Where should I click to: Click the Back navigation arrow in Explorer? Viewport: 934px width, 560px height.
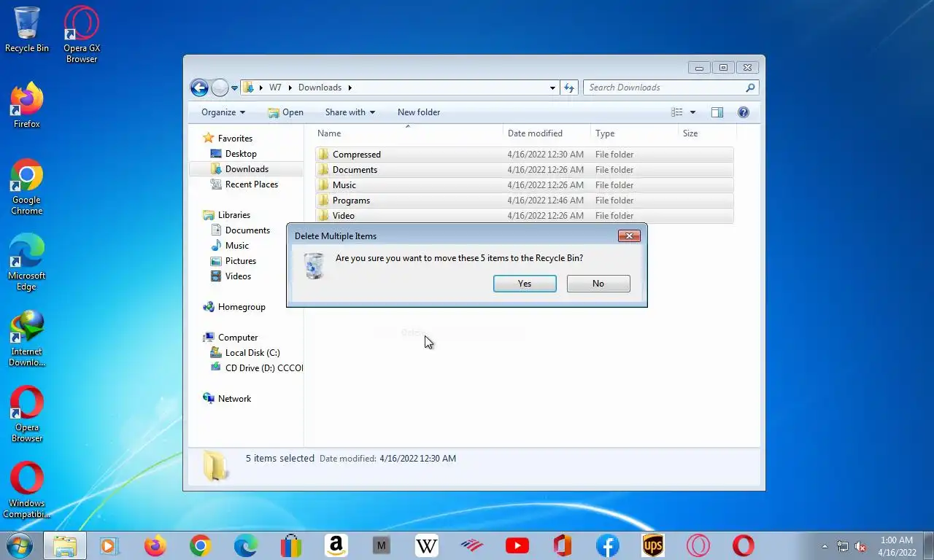pyautogui.click(x=199, y=87)
